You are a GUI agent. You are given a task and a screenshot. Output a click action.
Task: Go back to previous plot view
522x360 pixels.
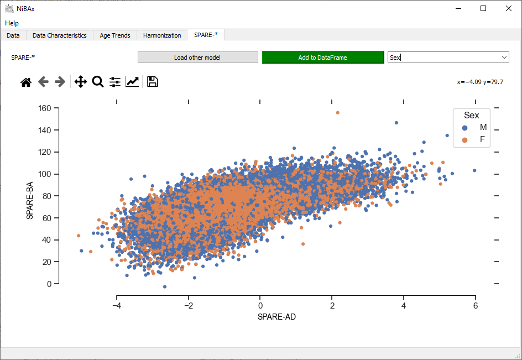coord(43,82)
